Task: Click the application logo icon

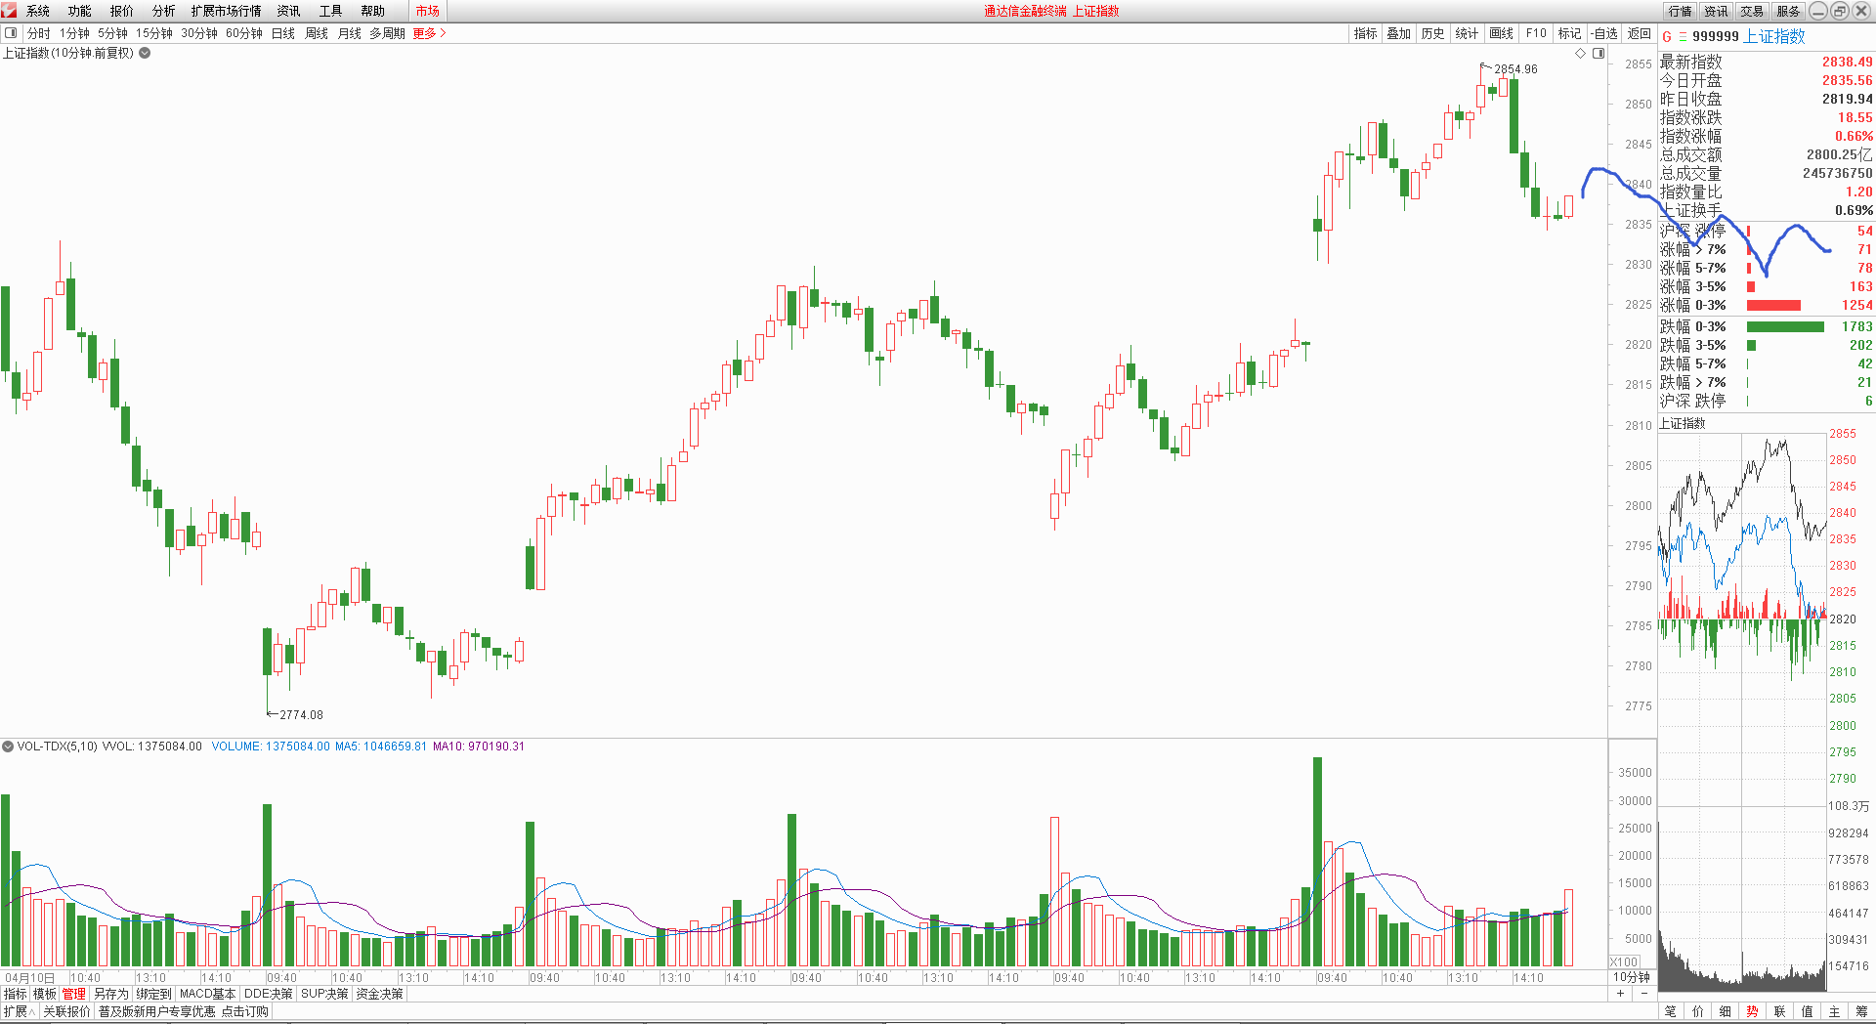Action: pyautogui.click(x=9, y=11)
